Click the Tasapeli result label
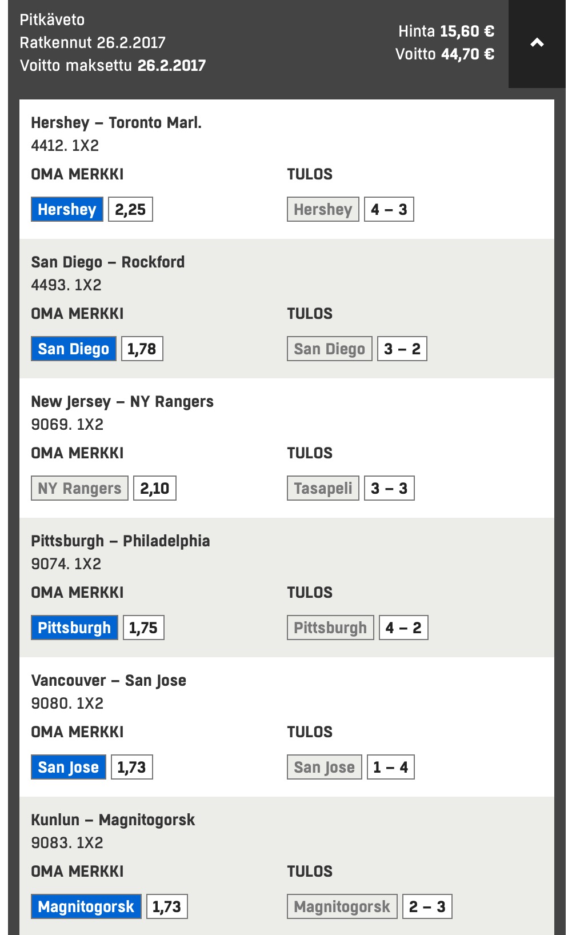 323,488
